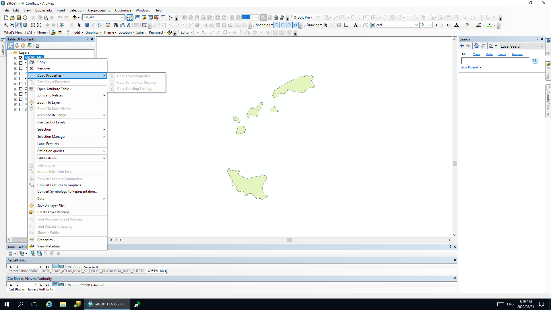Click List By Drawing Order icon

11,46
